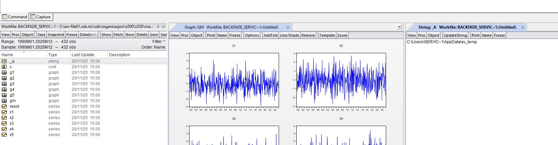
Task: Click the string object icon for _a
Action: pos(4,61)
